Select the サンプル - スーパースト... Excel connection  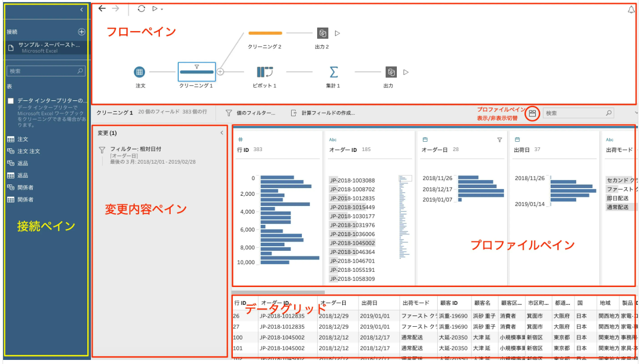tap(47, 47)
